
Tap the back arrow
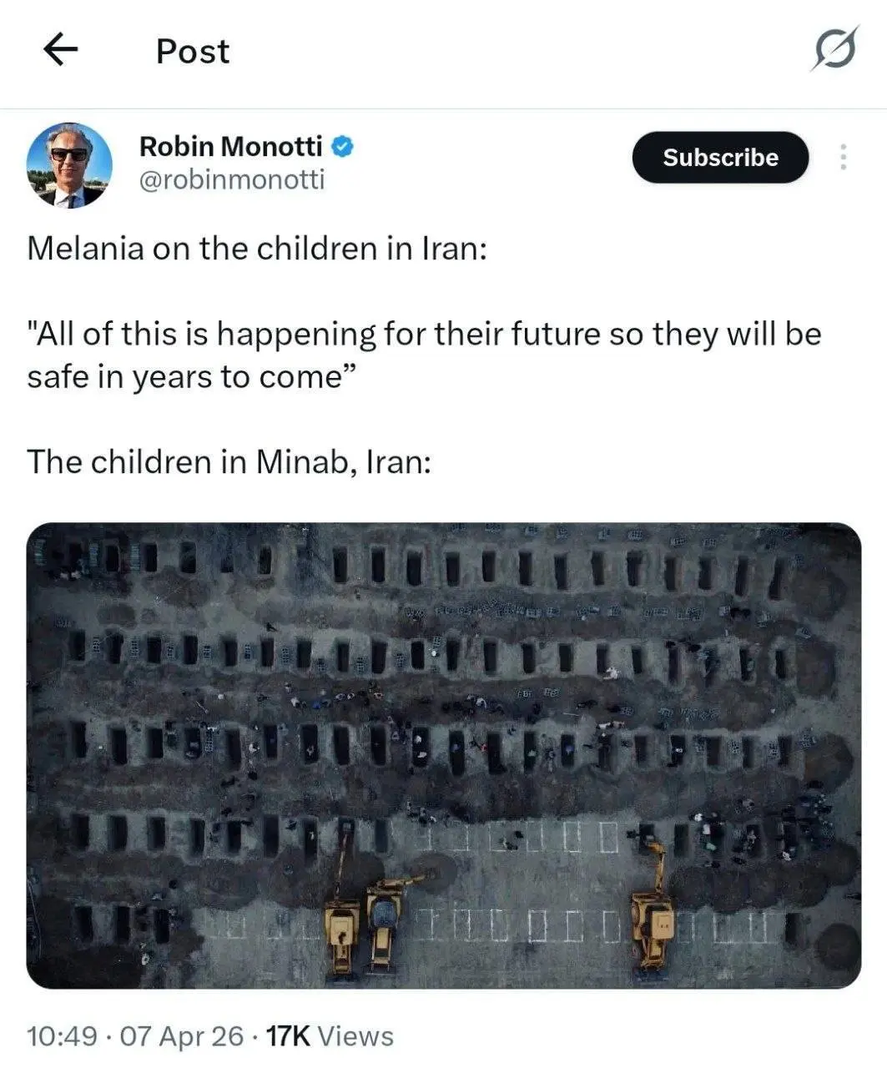[x=60, y=51]
